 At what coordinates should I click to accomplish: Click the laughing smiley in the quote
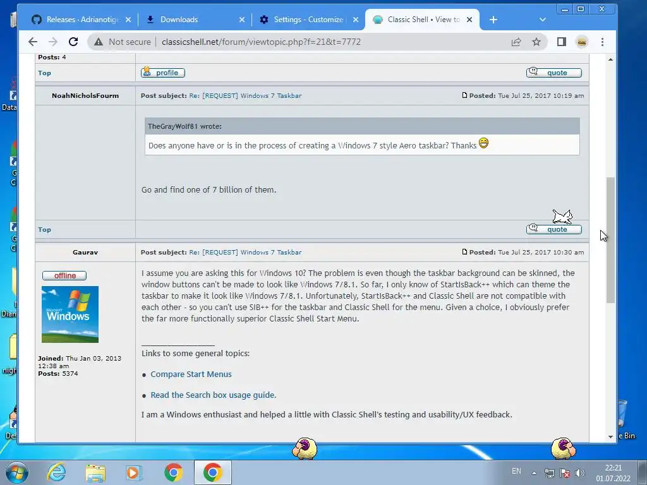[483, 143]
